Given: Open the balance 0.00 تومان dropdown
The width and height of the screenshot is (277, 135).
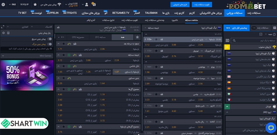Looking at the screenshot, I should point(72,5).
